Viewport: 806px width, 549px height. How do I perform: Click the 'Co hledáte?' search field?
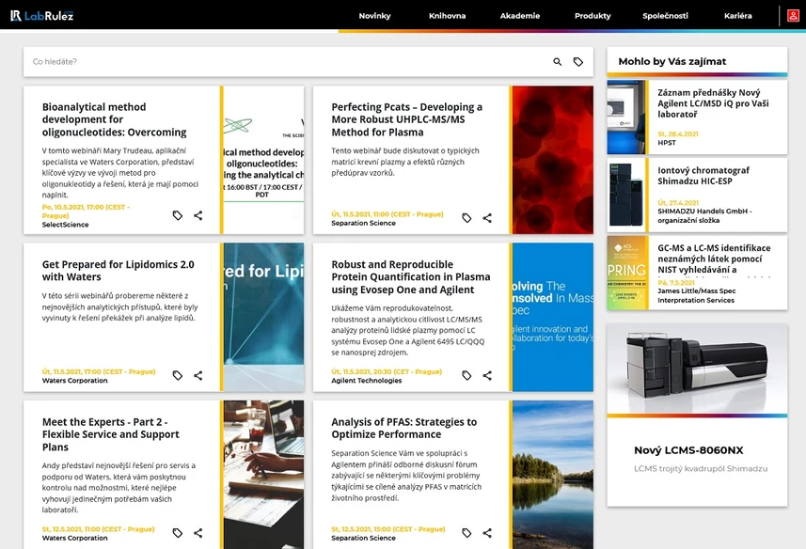[288, 62]
